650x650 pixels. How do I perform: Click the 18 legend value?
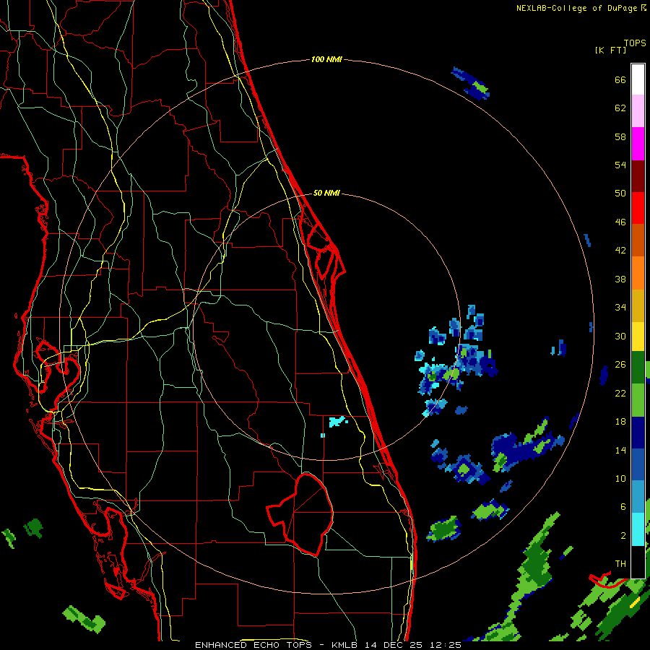[620, 422]
